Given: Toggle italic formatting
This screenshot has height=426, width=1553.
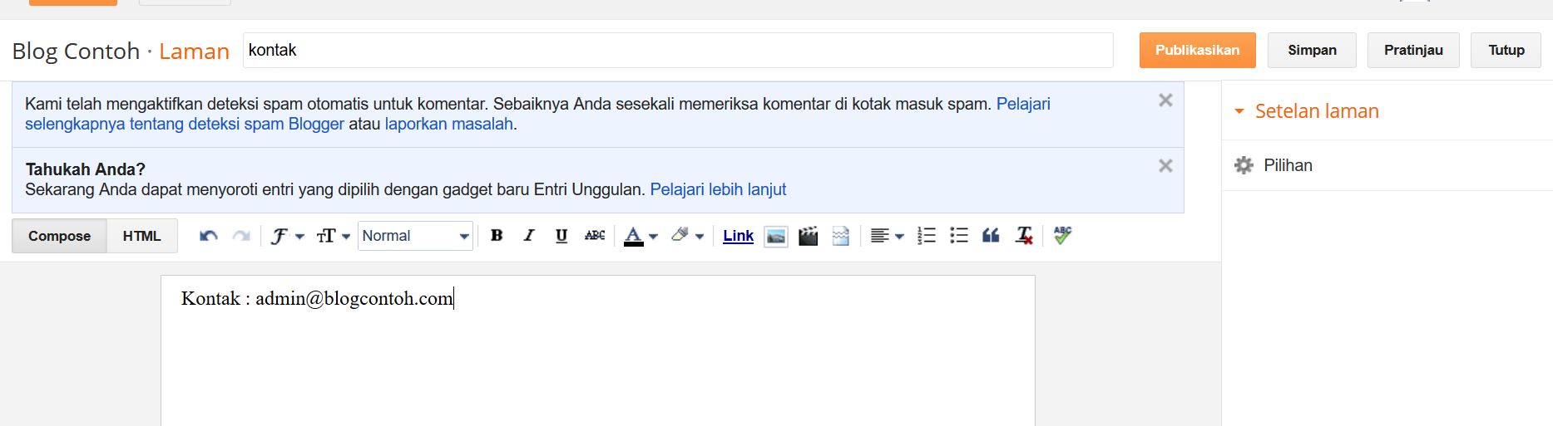Looking at the screenshot, I should coord(529,236).
